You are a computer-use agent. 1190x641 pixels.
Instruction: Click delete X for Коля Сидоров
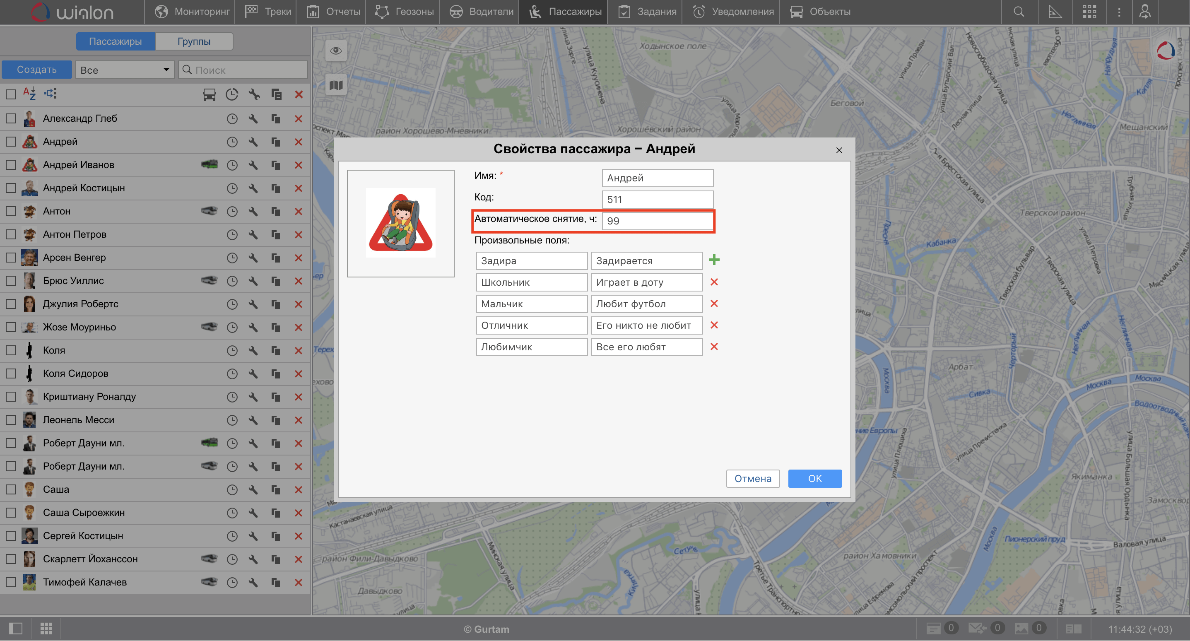tap(299, 374)
